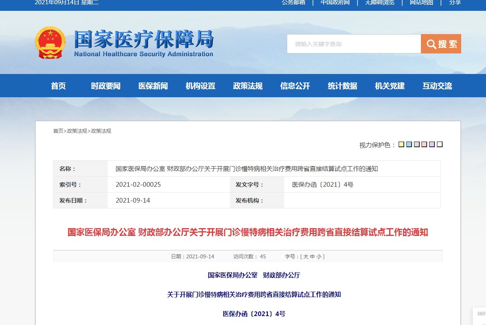Open the 时政要闻 navigation item
486x325 pixels.
click(x=106, y=86)
